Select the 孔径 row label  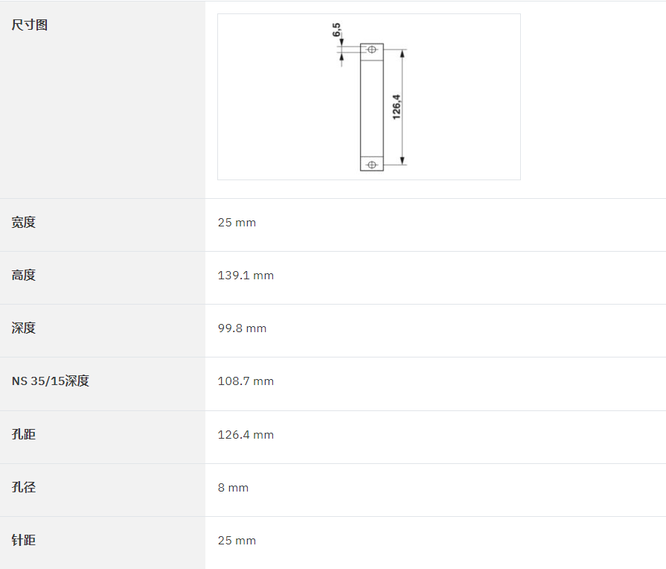tap(23, 487)
